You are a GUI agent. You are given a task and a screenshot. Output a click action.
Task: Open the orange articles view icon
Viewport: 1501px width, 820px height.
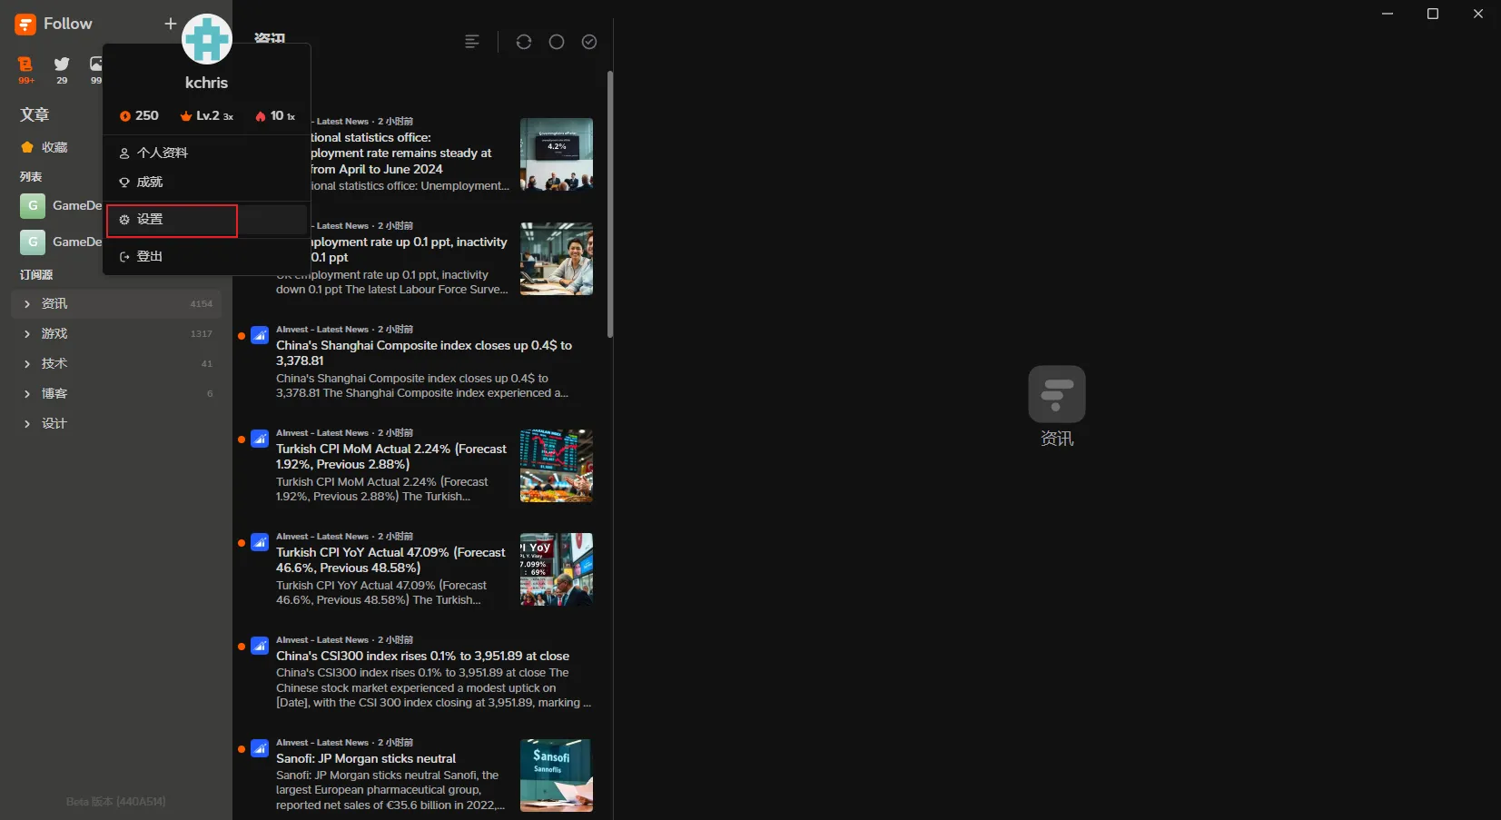pyautogui.click(x=25, y=65)
